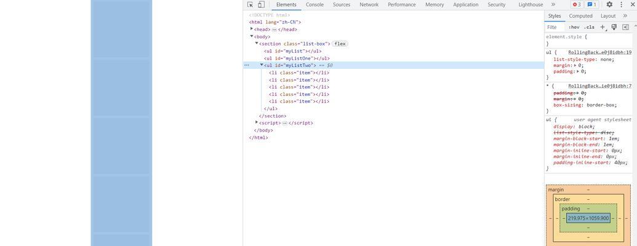Open RollingBack source link ending :19
637x246 pixels.
(x=599, y=53)
